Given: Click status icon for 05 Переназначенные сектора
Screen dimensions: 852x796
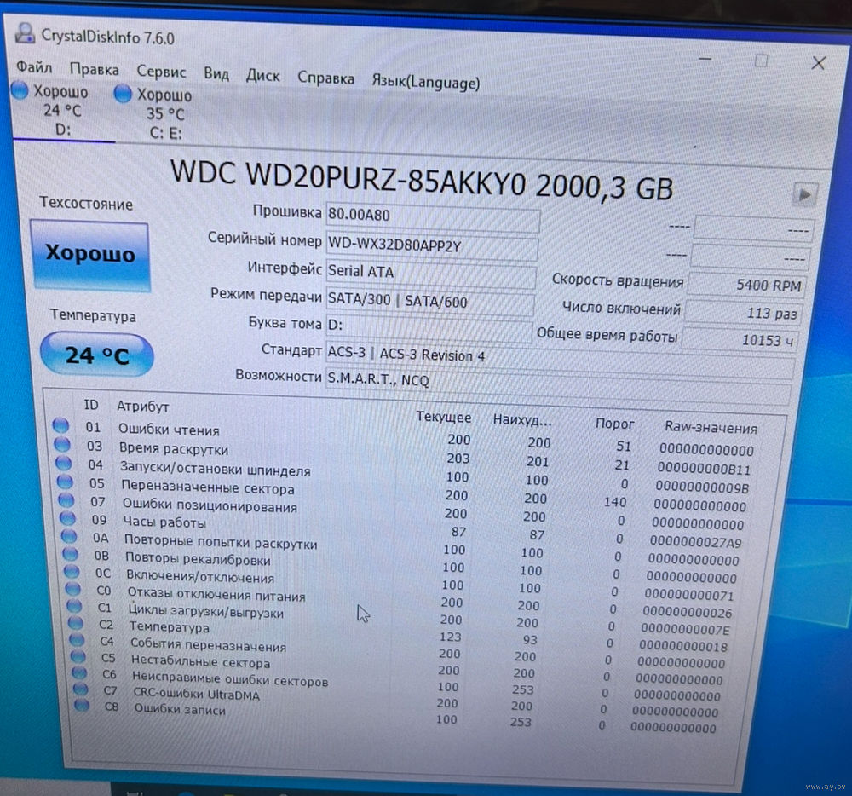Looking at the screenshot, I should click(x=65, y=482).
